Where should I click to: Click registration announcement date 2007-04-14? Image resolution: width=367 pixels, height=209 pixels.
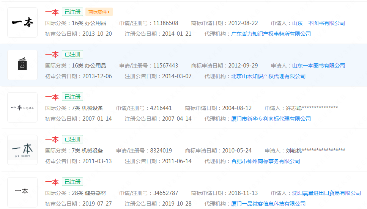tap(177, 119)
